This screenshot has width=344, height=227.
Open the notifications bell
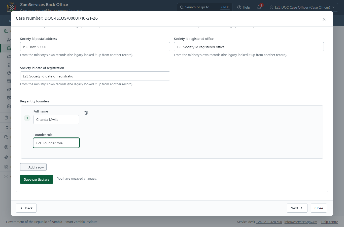[259, 7]
